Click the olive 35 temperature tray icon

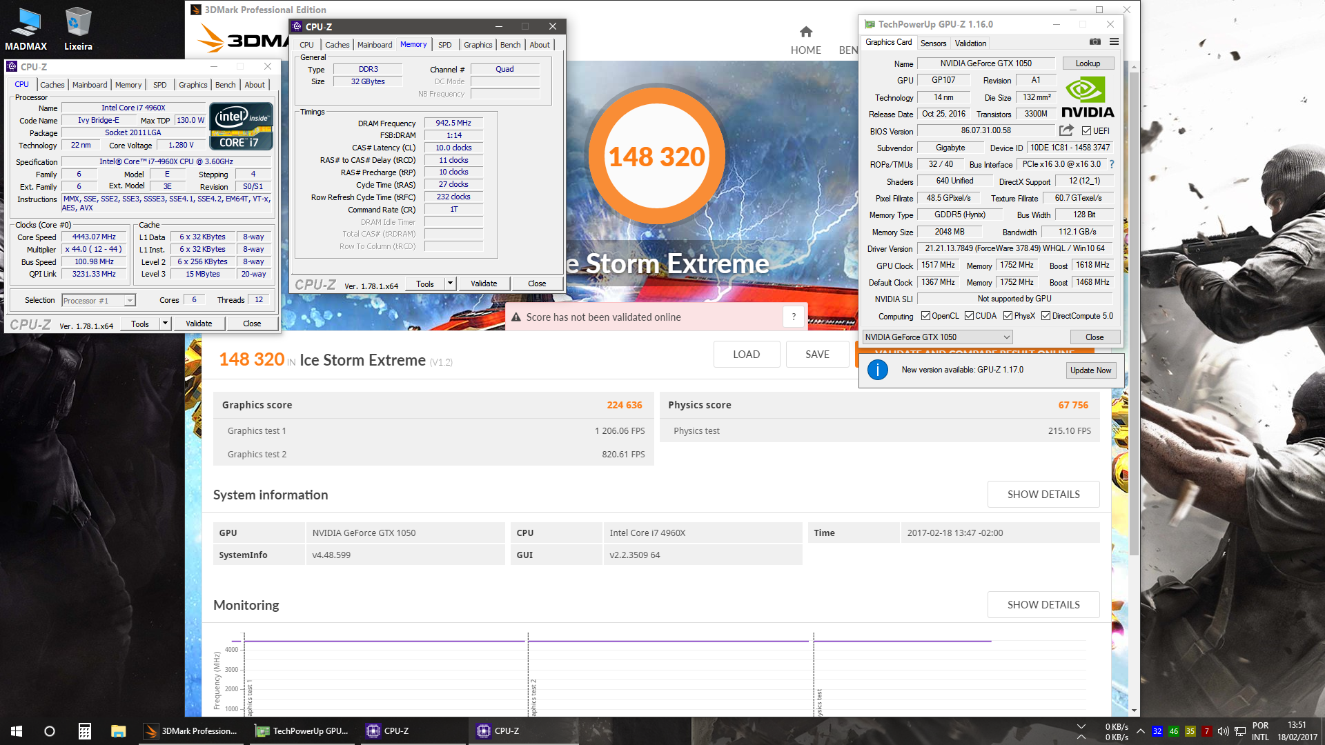[1190, 731]
